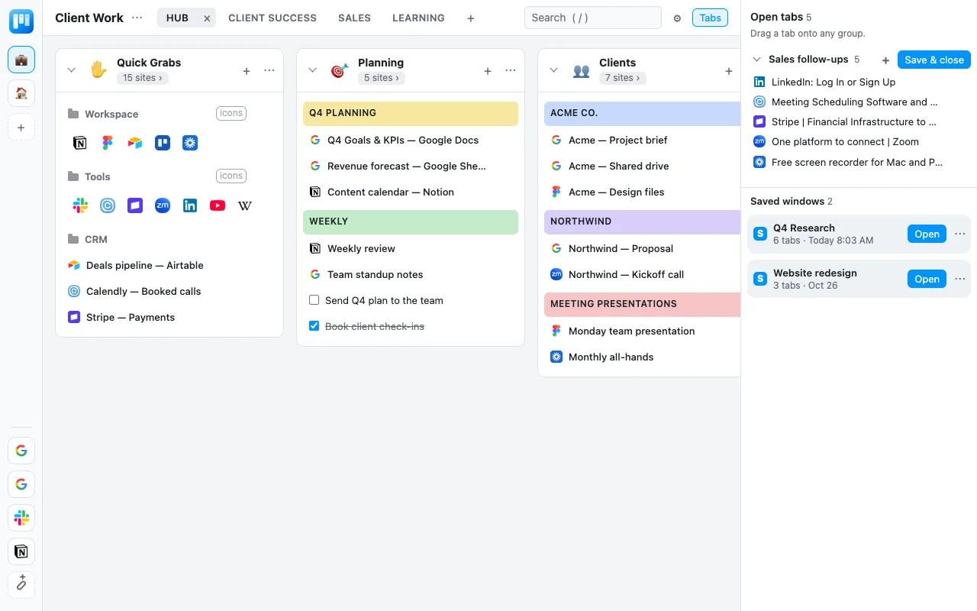
Task: Add a site to Clients with plus
Action: coord(729,71)
